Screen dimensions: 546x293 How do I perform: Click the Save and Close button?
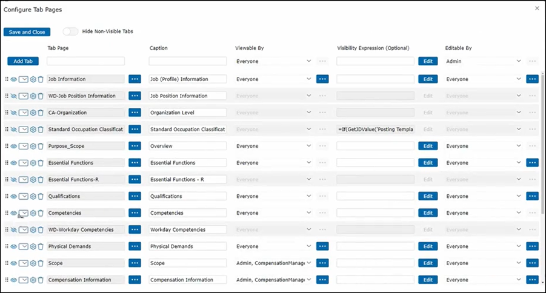click(27, 32)
